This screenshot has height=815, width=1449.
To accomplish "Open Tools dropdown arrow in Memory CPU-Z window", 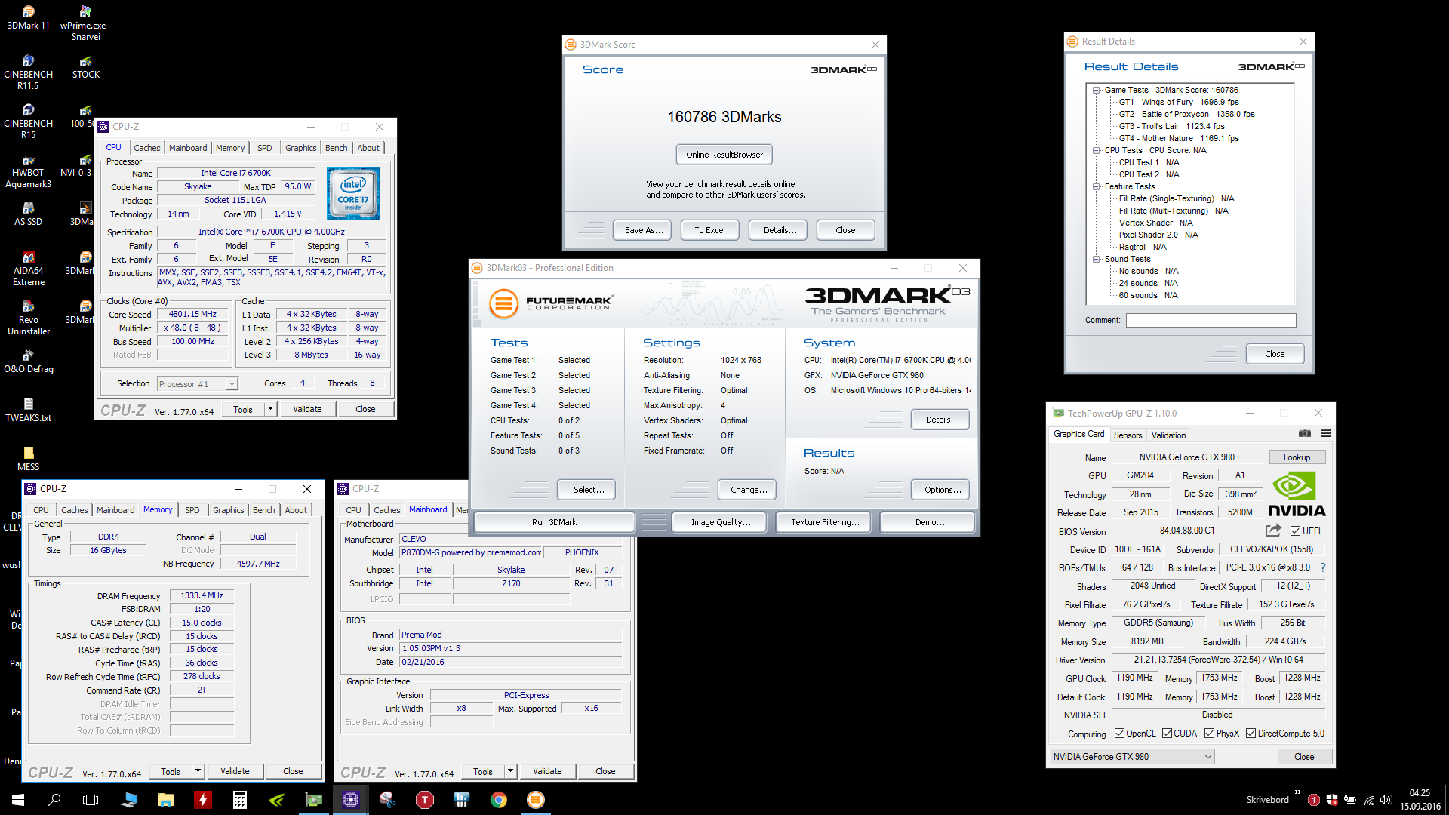I will pyautogui.click(x=198, y=771).
